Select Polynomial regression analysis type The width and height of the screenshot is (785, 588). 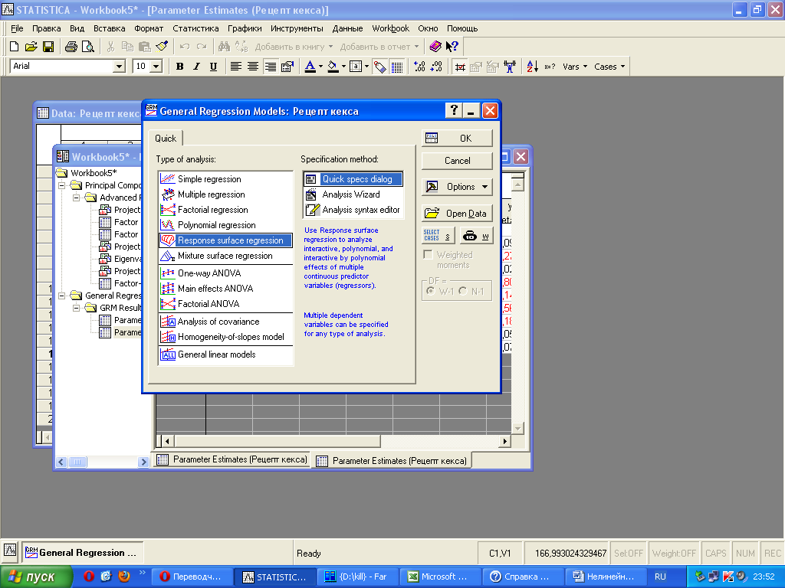click(x=226, y=225)
